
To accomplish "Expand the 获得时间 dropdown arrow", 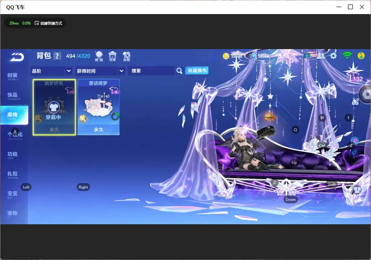I will 121,71.
